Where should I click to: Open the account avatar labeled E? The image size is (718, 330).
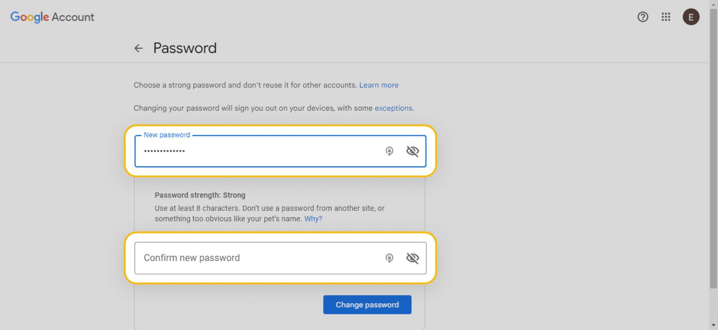(691, 17)
